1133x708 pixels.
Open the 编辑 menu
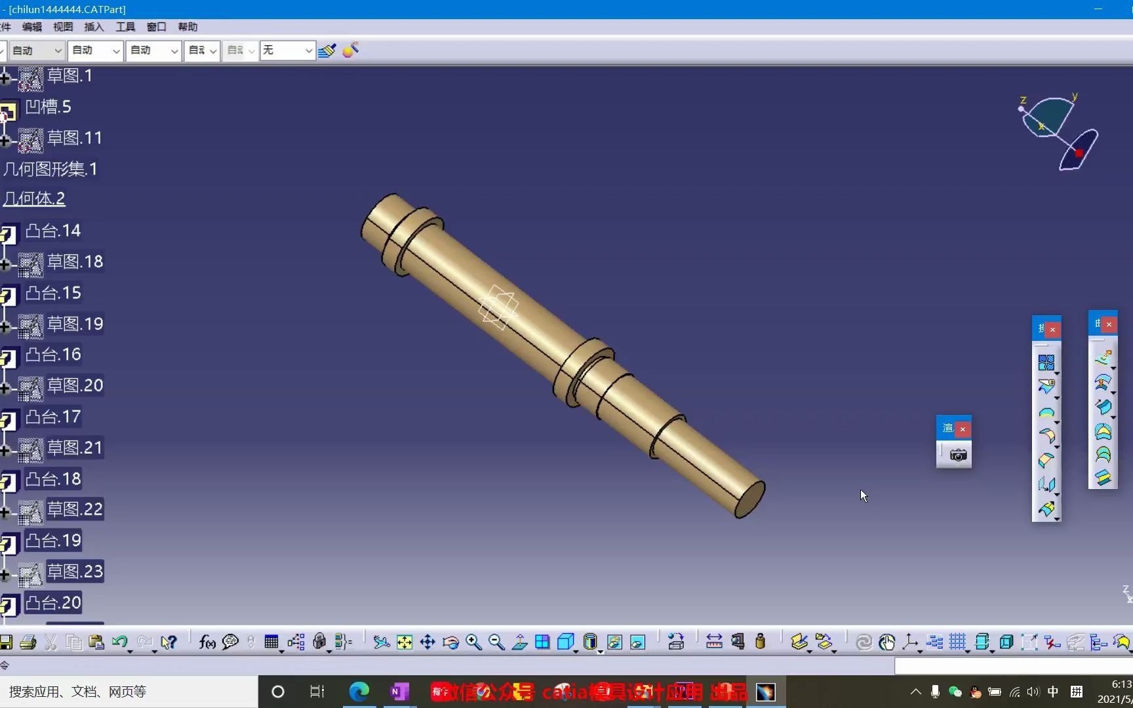click(32, 27)
